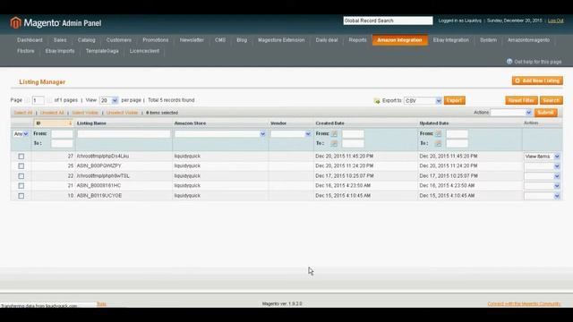
Task: Click the Page number input field
Action: [x=38, y=100]
